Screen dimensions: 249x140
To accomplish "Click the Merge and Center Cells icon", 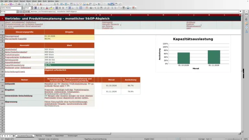I will 81,8.
